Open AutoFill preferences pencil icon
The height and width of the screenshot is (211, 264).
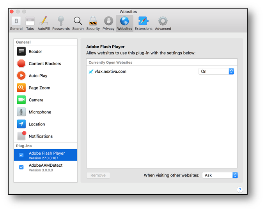[44, 21]
